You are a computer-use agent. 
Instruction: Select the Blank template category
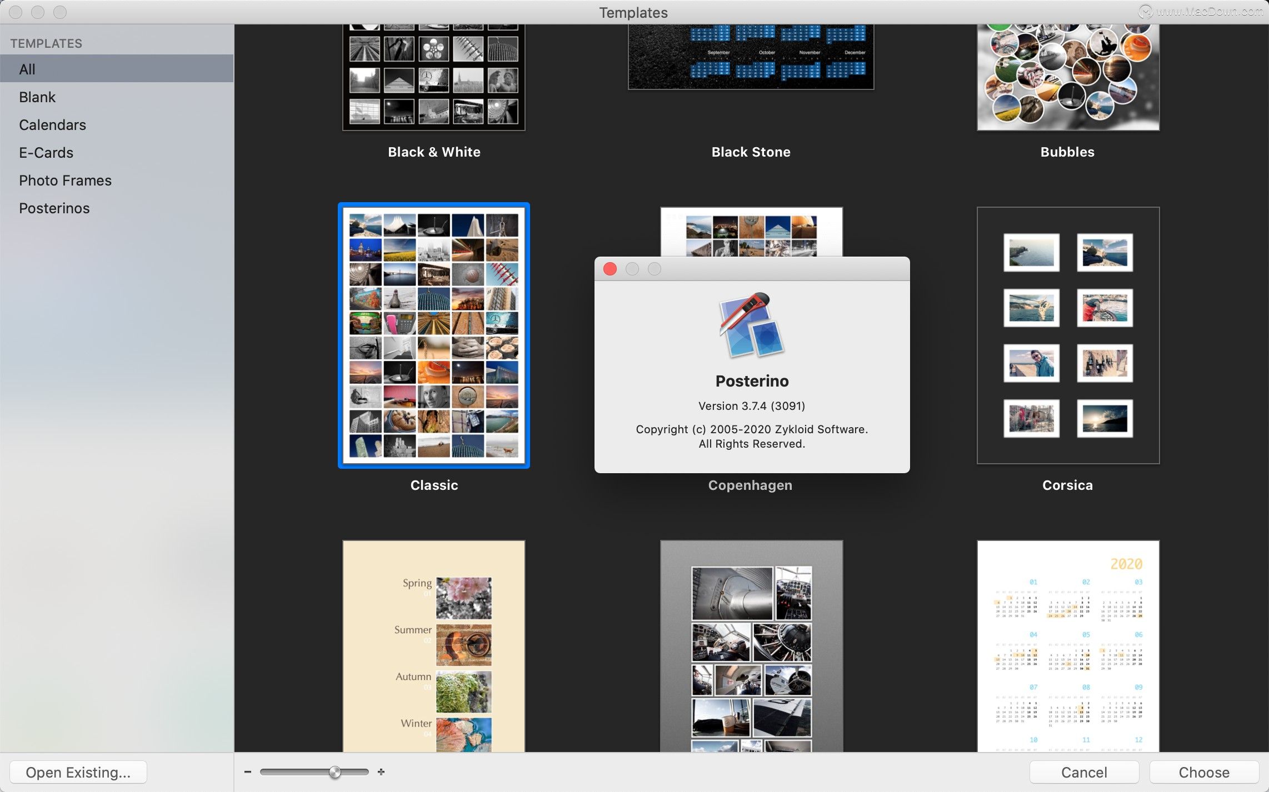37,96
